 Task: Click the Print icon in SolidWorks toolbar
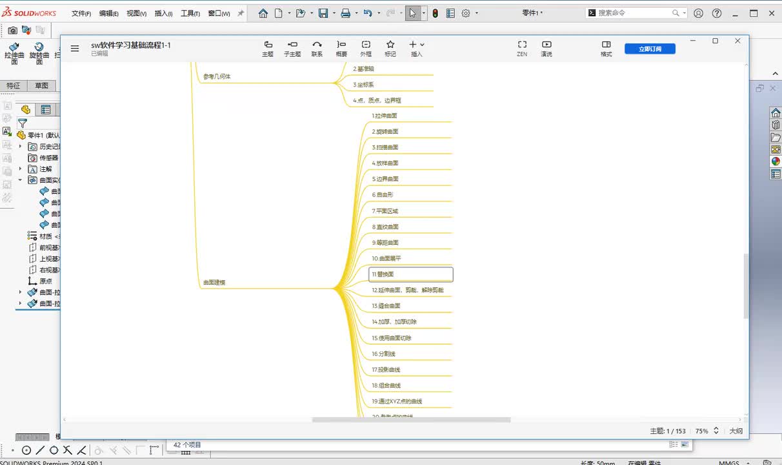click(x=345, y=13)
